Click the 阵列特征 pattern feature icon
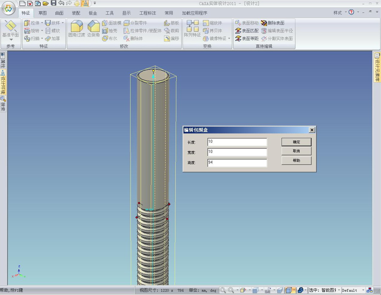This screenshot has width=381, height=295. (x=192, y=26)
